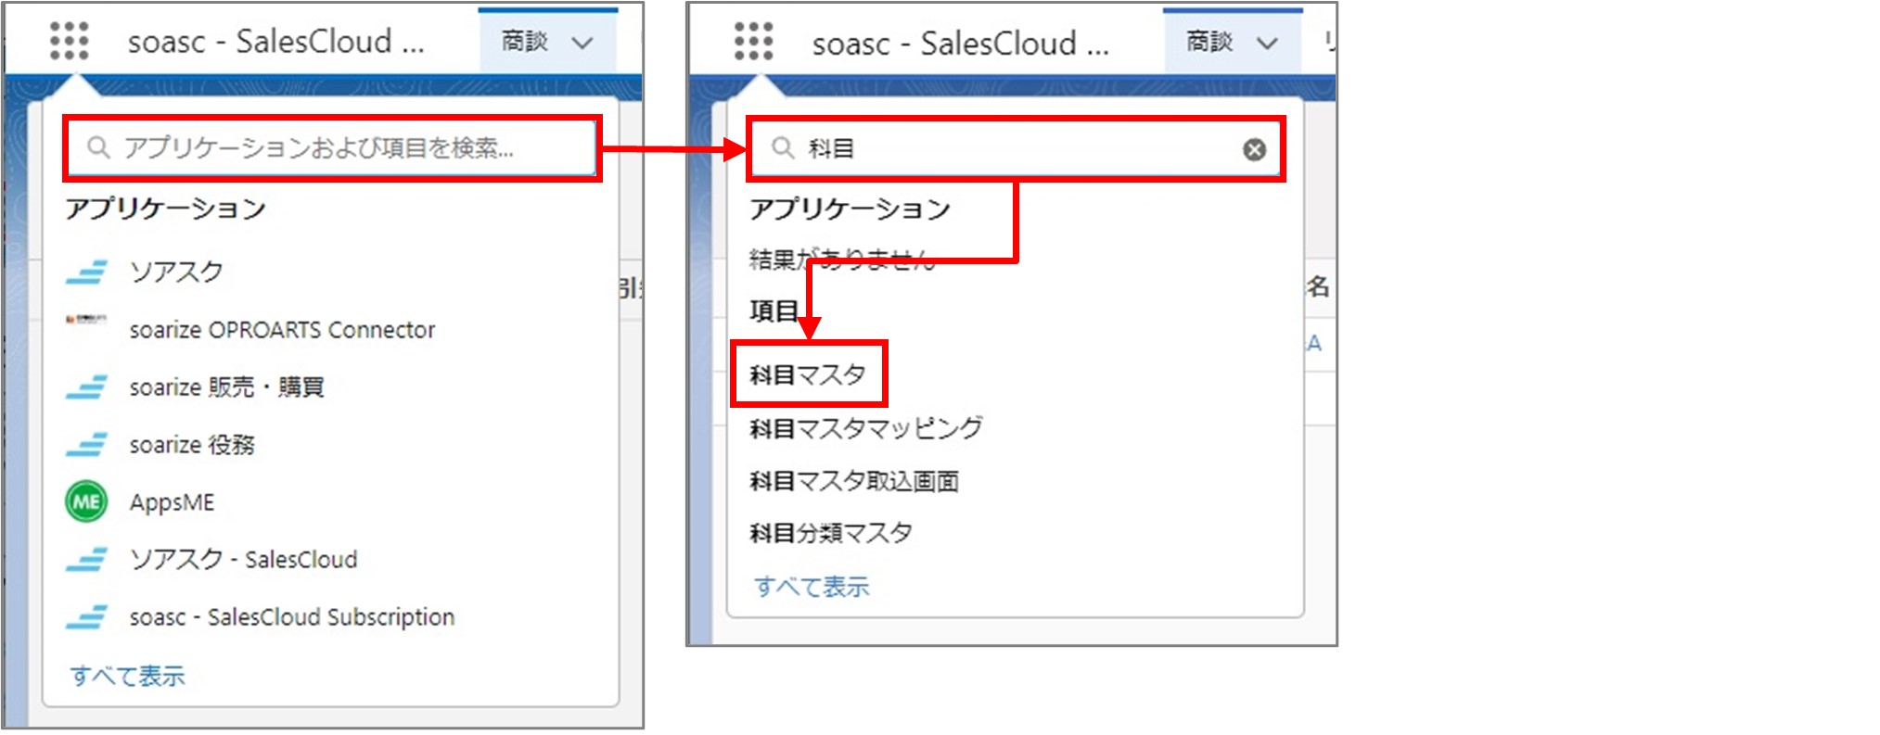Click すべて表示 link in left launcher
This screenshot has height=735, width=1880.
pos(127,676)
